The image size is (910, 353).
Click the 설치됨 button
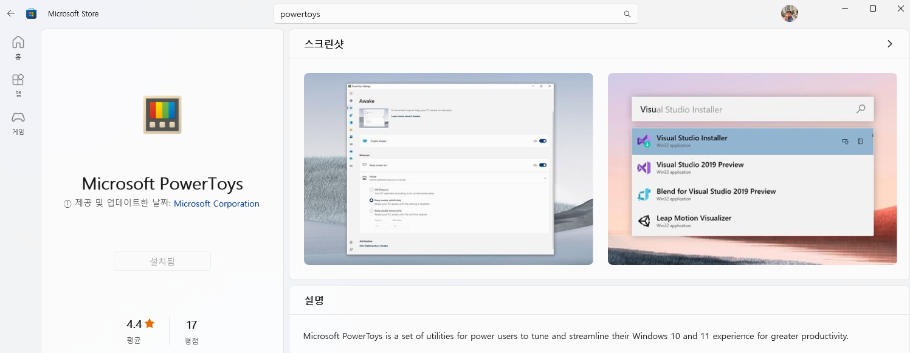click(x=162, y=261)
